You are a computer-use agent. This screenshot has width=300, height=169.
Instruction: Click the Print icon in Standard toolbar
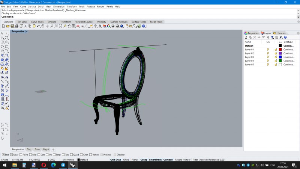16,26
